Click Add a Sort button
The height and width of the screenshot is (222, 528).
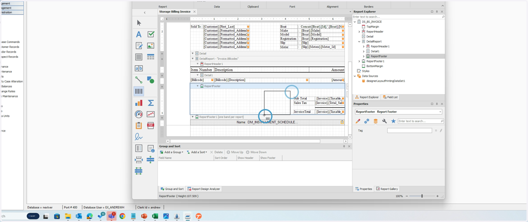(197, 152)
